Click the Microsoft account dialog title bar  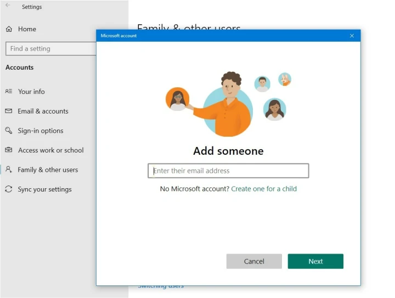point(219,36)
